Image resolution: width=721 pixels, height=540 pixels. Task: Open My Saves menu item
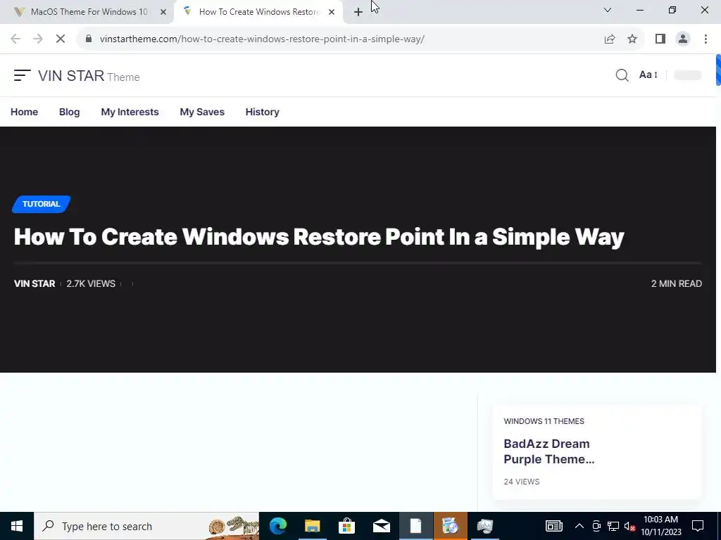tap(202, 112)
